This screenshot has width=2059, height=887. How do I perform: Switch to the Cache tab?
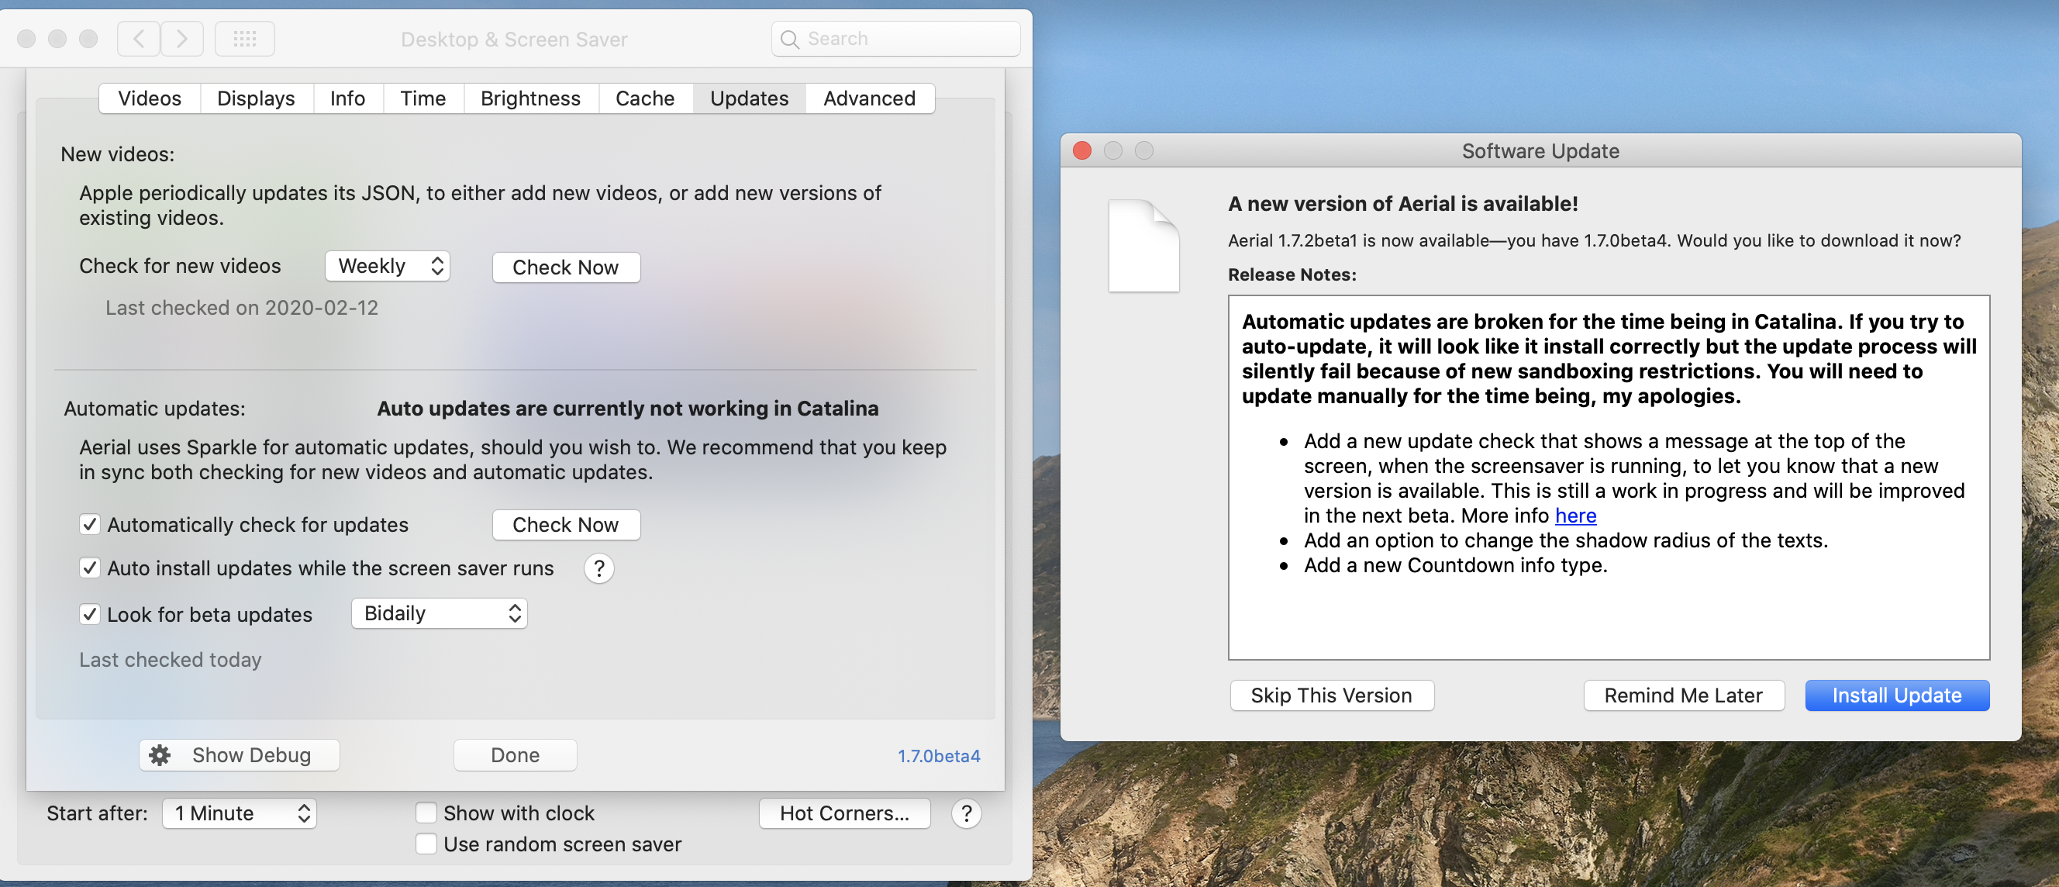(645, 98)
